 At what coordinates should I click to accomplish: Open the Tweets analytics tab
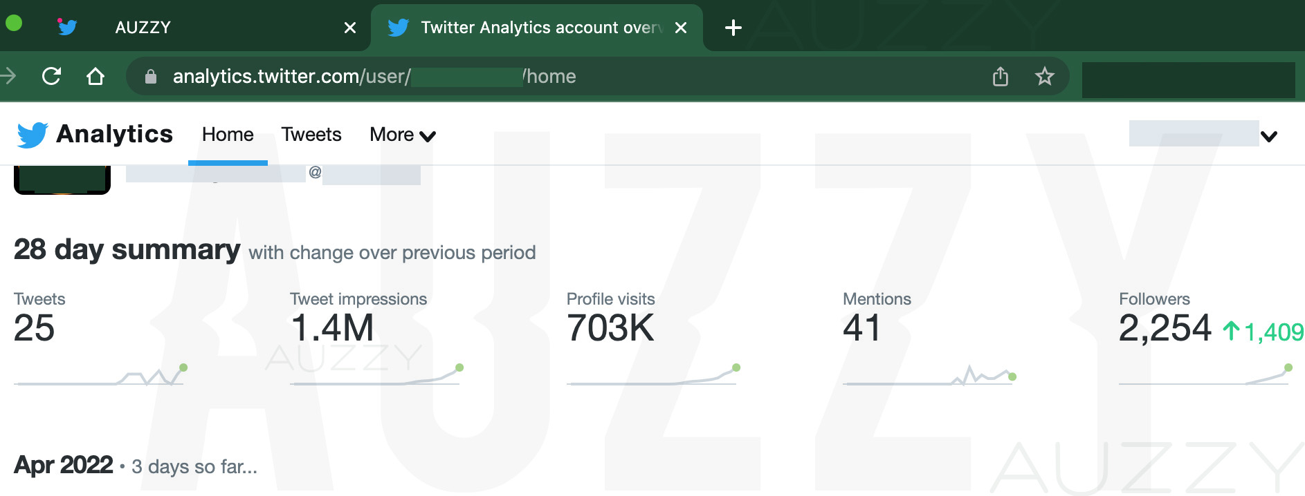311,135
